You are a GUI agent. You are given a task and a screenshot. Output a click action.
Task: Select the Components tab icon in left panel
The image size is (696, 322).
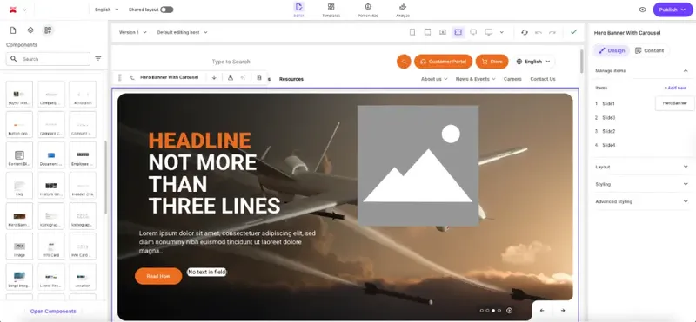point(48,30)
